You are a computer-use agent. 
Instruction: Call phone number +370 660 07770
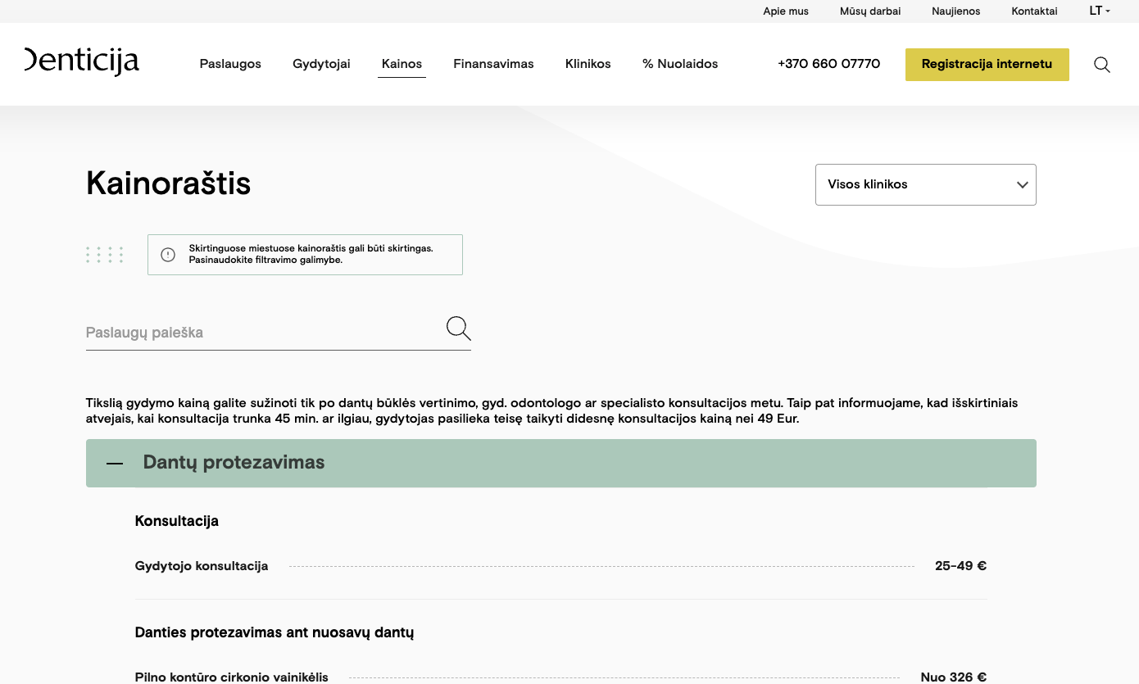[828, 64]
